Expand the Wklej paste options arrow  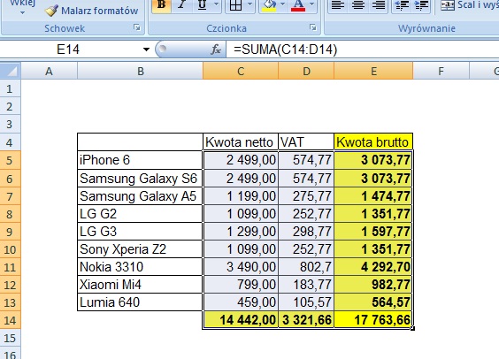(x=22, y=13)
